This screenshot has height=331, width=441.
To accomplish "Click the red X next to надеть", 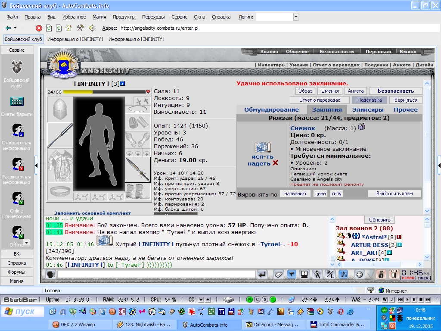I will [275, 163].
